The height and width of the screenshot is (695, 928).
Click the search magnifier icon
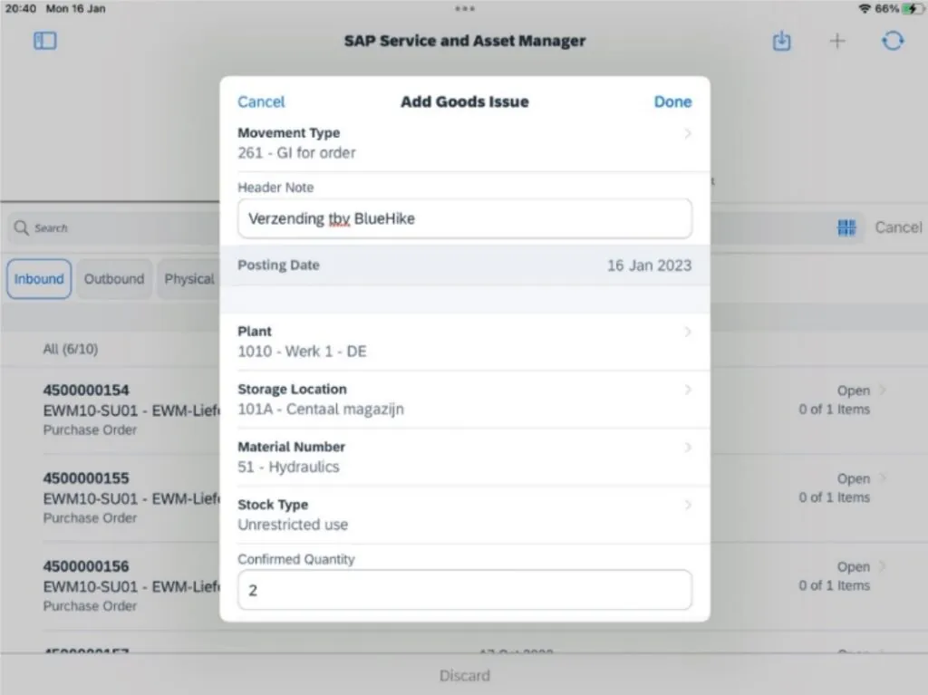(22, 228)
